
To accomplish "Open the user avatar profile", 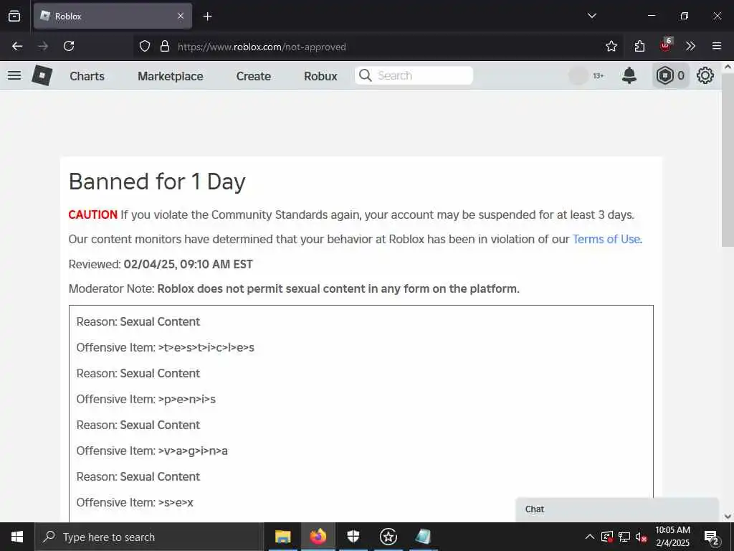I will pyautogui.click(x=578, y=75).
